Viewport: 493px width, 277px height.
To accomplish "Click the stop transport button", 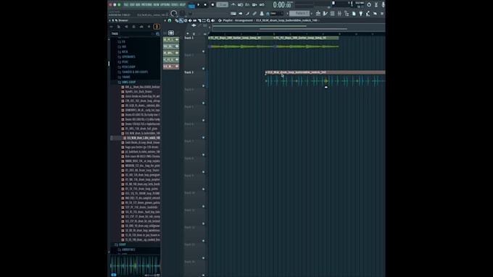I will 205,5.
